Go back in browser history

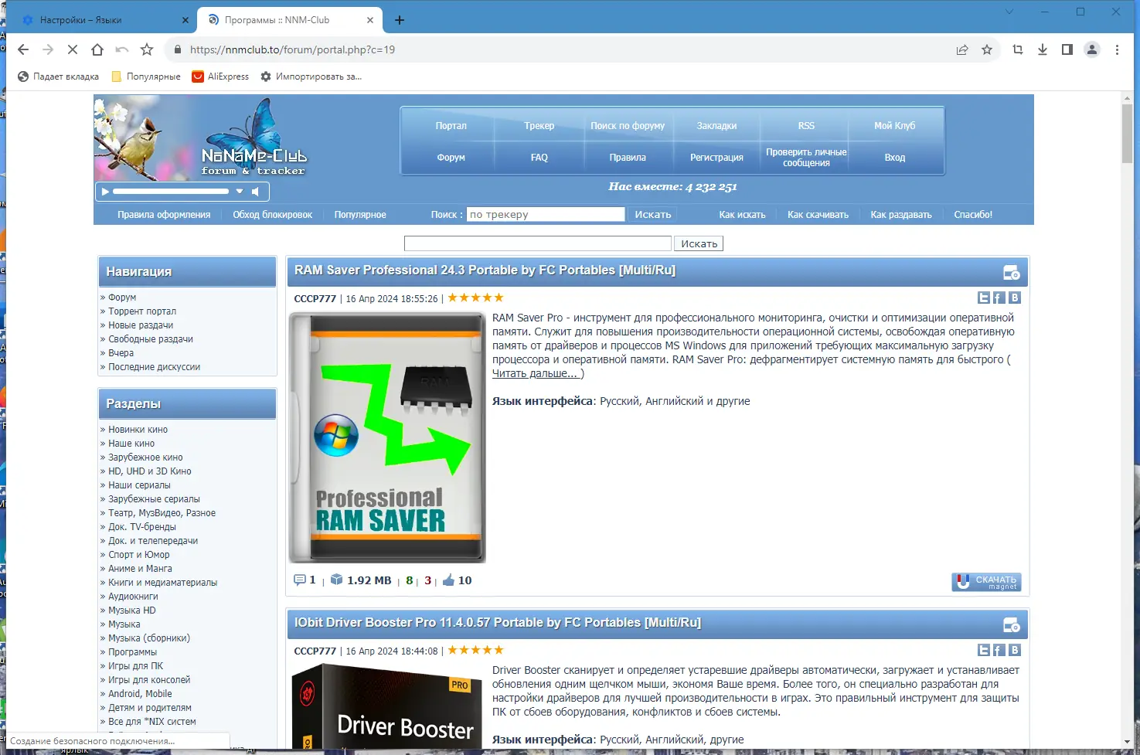(x=23, y=49)
